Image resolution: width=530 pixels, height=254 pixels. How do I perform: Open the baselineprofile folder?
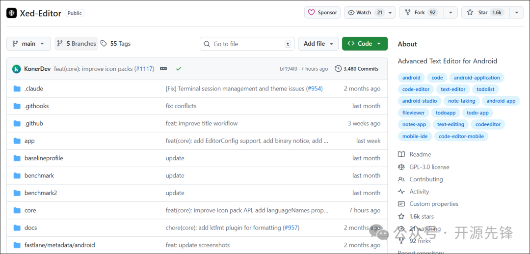(x=44, y=158)
